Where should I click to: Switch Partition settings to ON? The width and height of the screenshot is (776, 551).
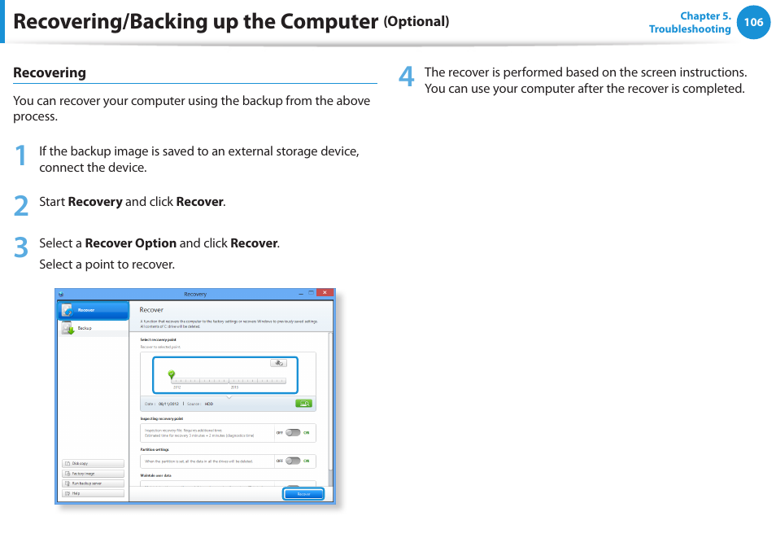(x=293, y=461)
